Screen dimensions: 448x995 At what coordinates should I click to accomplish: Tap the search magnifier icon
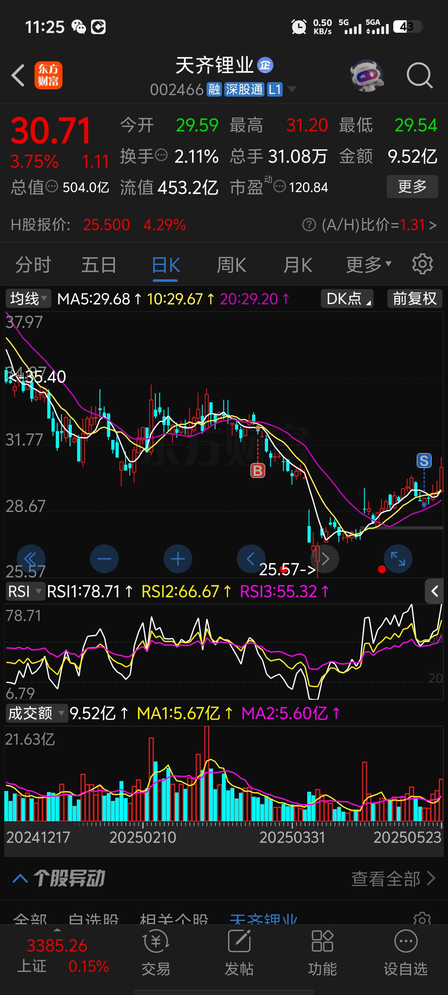point(420,75)
